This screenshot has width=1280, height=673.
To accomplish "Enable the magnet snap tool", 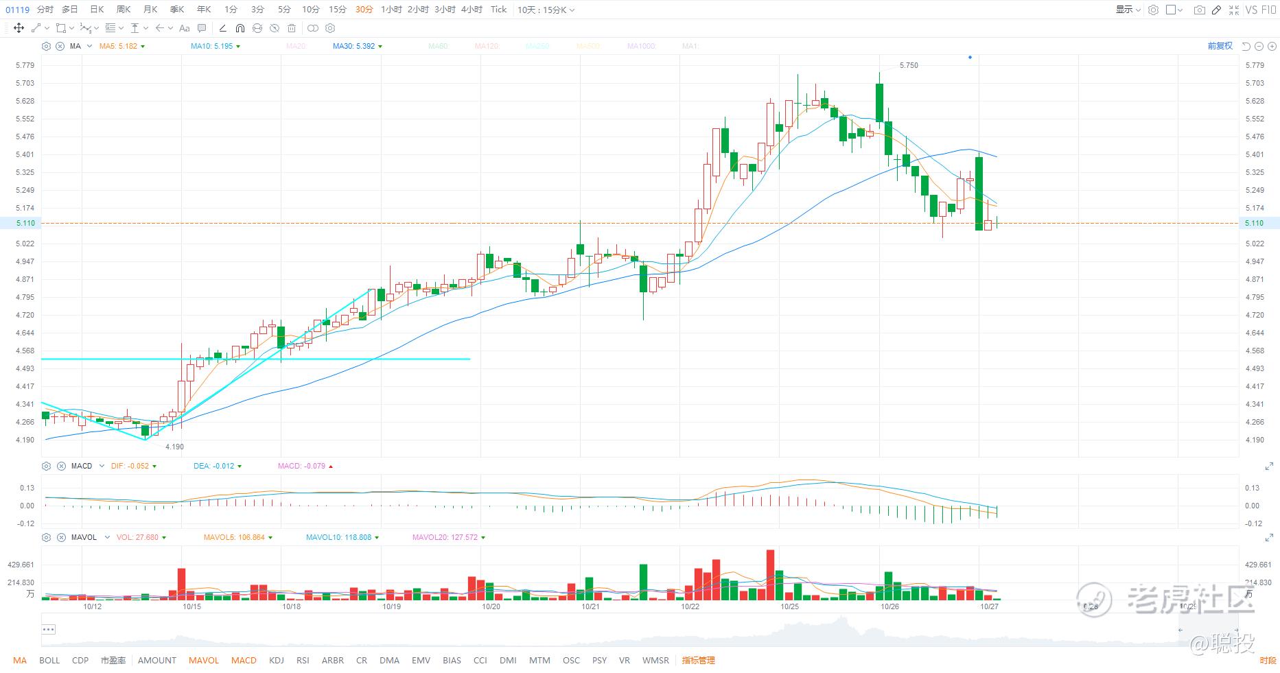I will click(x=240, y=28).
